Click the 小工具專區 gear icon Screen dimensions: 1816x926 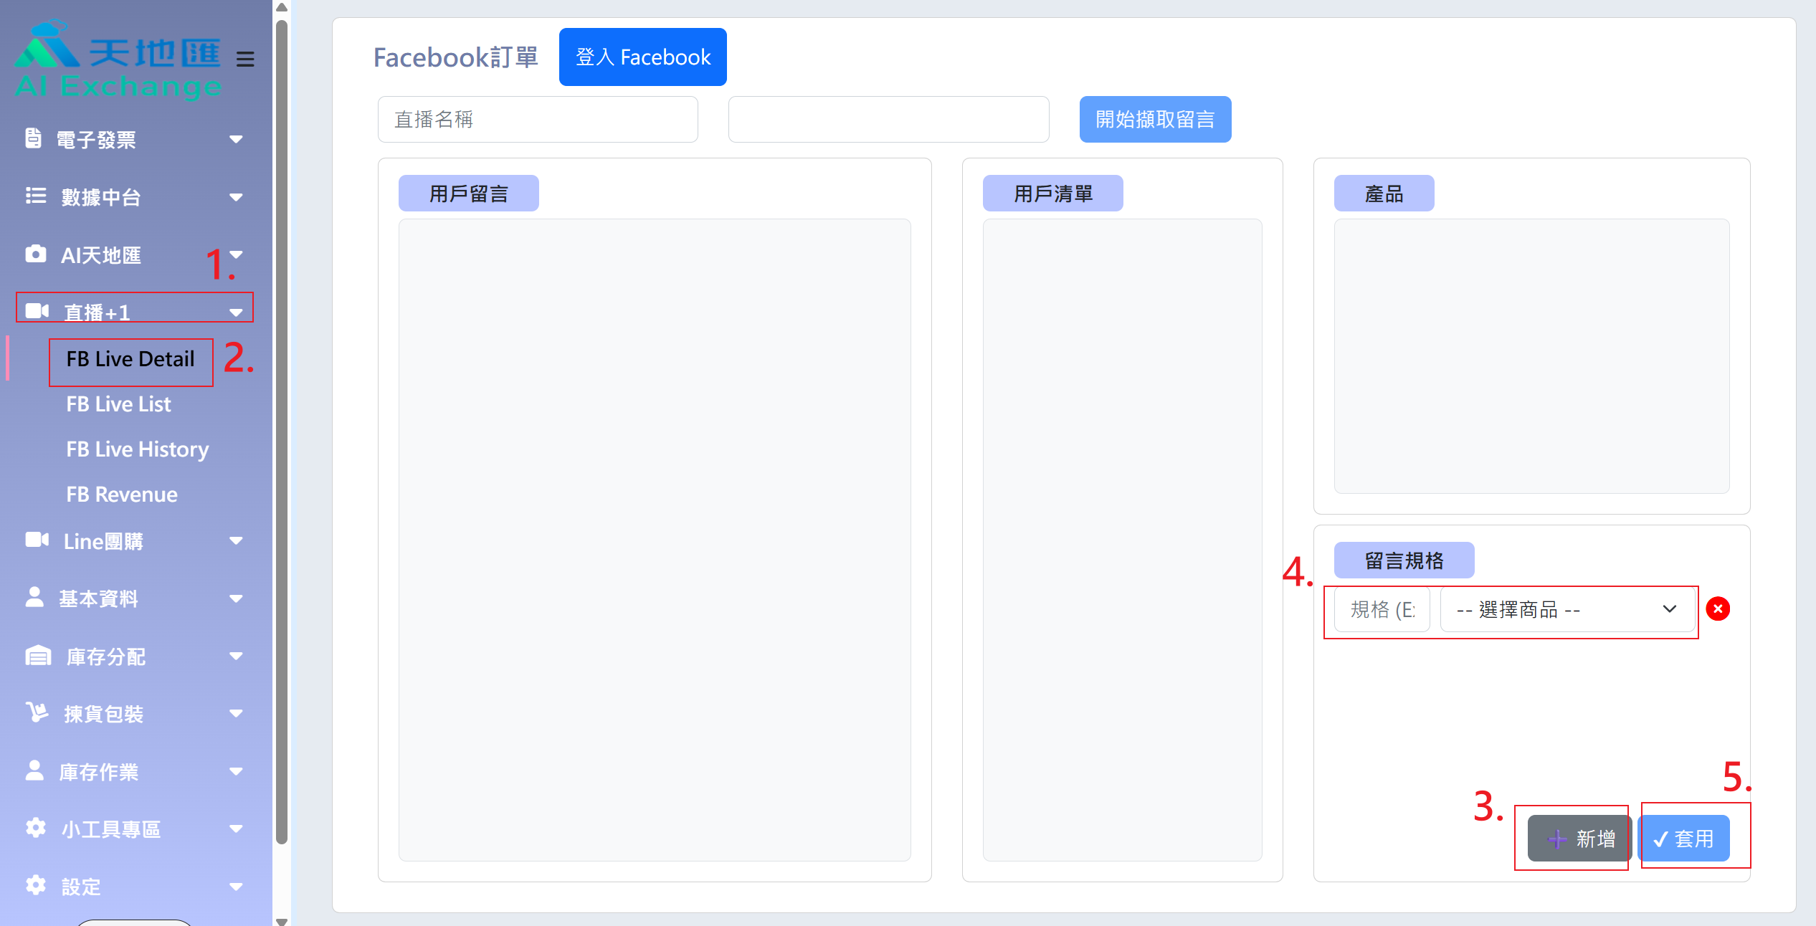[35, 829]
